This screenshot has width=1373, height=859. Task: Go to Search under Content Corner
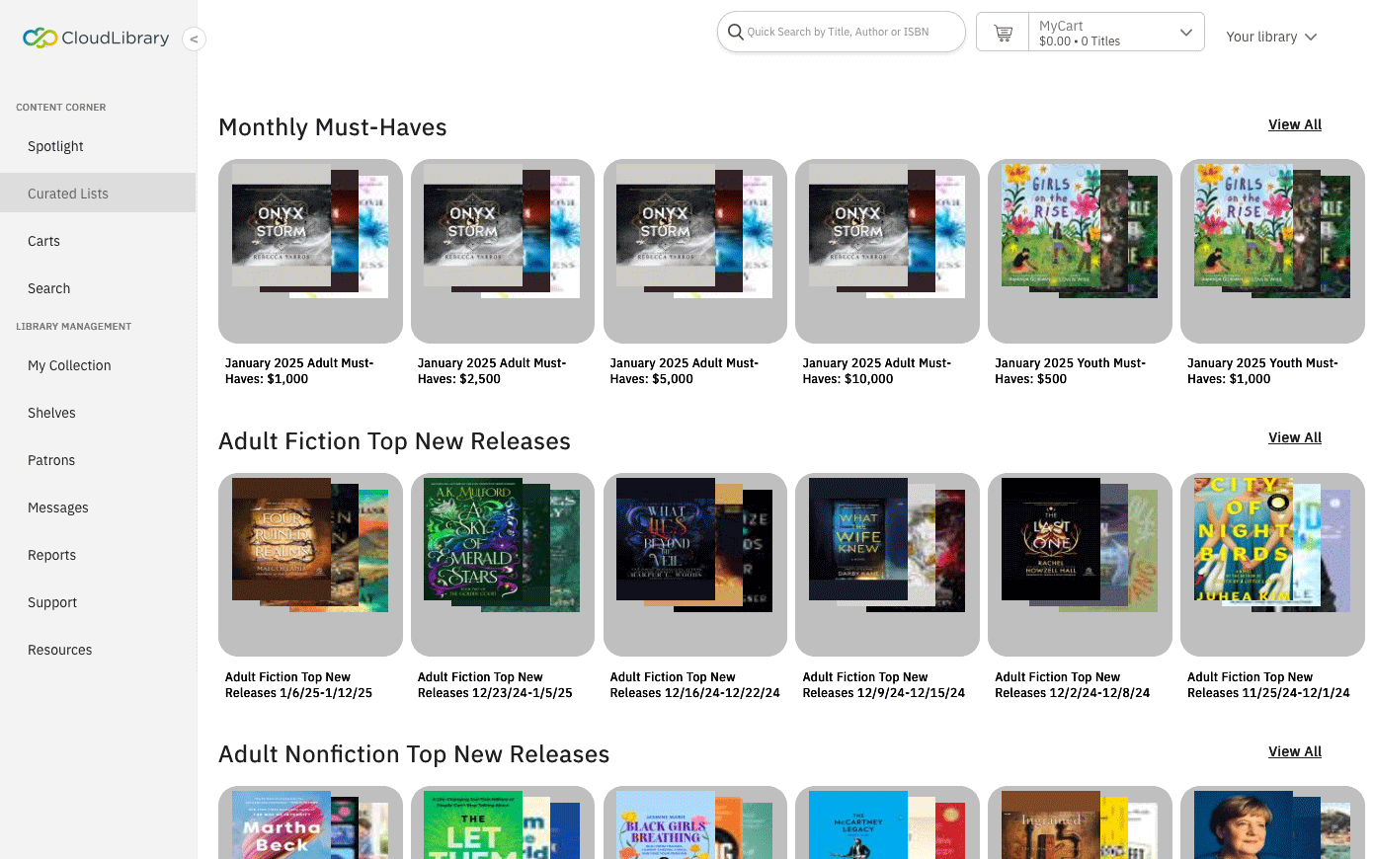click(48, 288)
